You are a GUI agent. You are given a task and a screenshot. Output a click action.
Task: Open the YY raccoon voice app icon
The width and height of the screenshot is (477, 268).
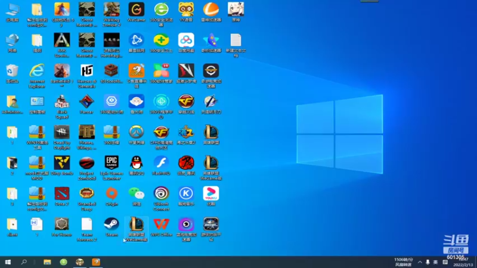click(186, 13)
